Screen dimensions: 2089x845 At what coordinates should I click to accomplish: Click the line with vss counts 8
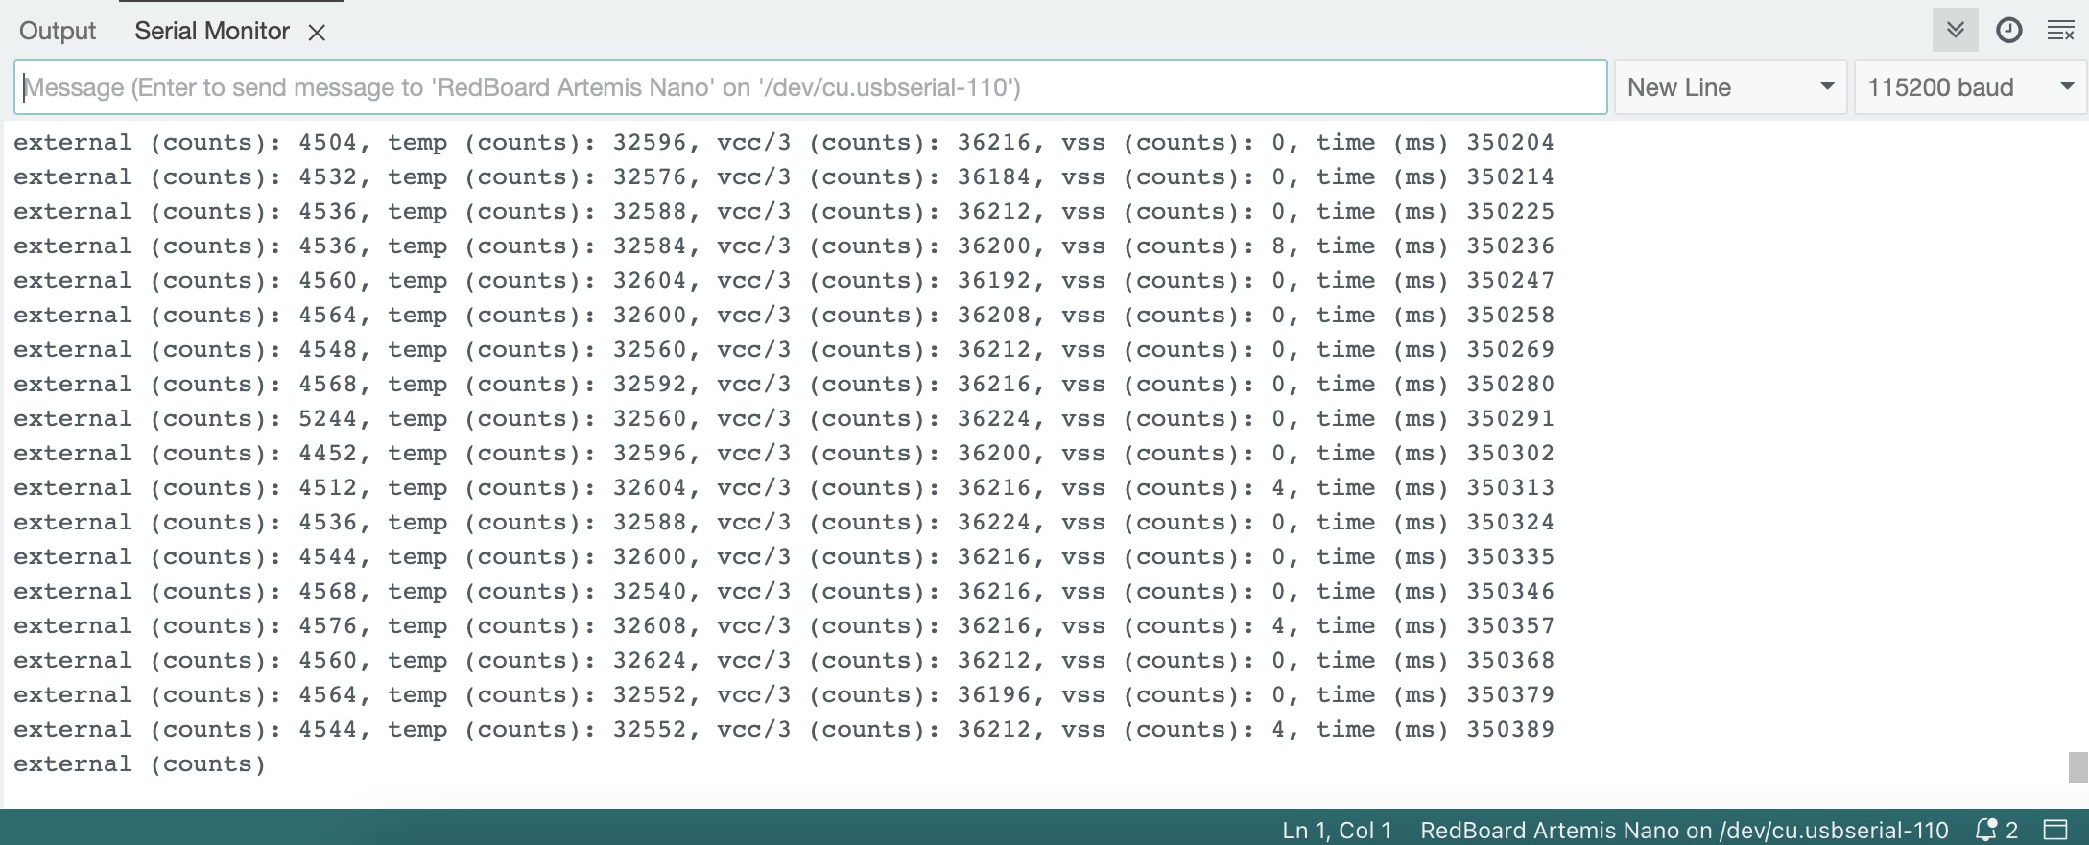[x=784, y=246]
